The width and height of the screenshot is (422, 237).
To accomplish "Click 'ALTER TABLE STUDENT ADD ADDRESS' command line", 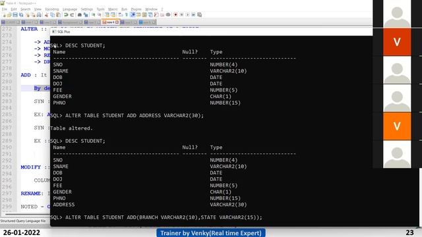I will 127,116.
